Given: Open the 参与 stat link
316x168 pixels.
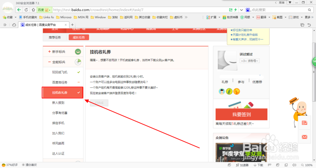Looking at the screenshot, I should pos(241,82).
